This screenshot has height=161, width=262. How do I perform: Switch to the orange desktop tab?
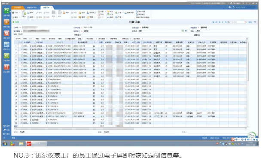click(17, 8)
